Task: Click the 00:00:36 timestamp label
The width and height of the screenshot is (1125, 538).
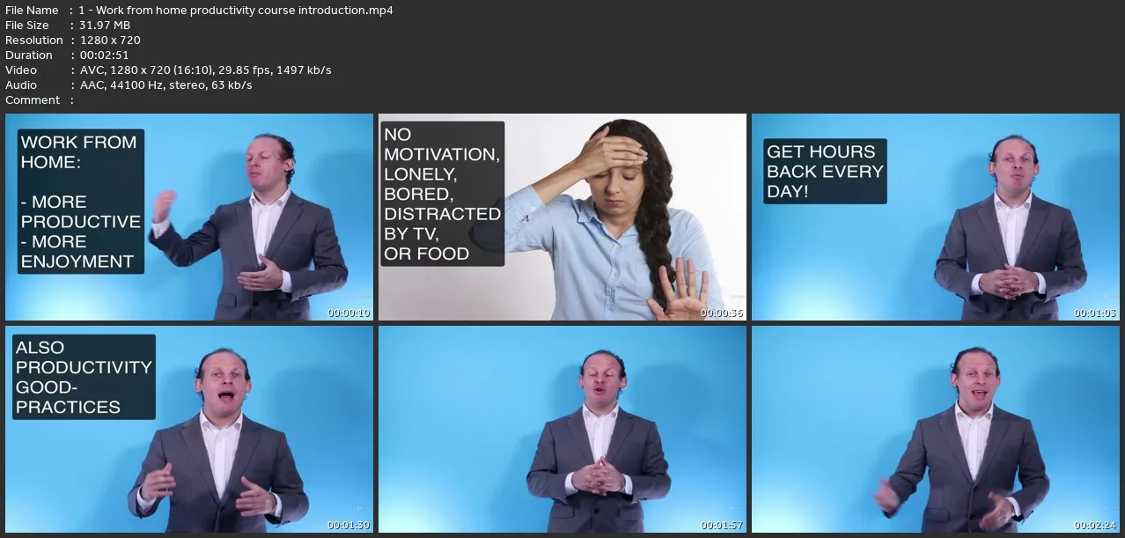Action: click(723, 313)
